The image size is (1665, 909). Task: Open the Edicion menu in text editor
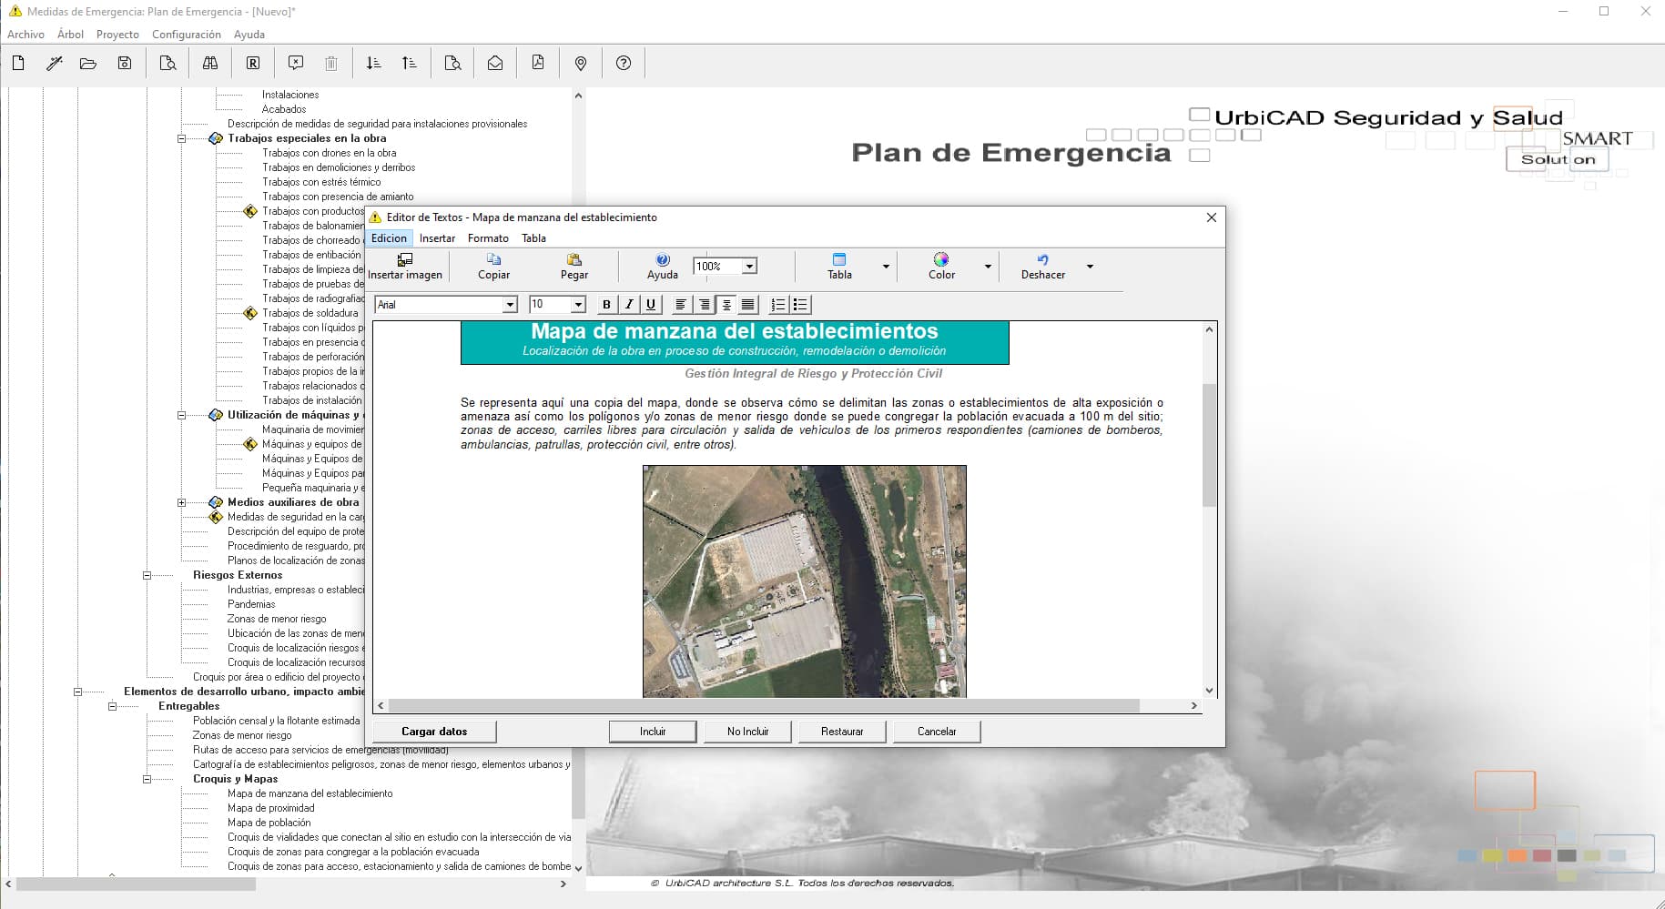click(x=389, y=238)
